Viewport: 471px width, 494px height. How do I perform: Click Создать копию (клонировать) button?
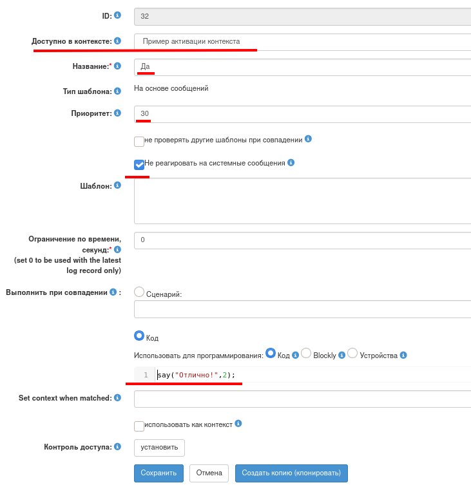click(x=291, y=473)
